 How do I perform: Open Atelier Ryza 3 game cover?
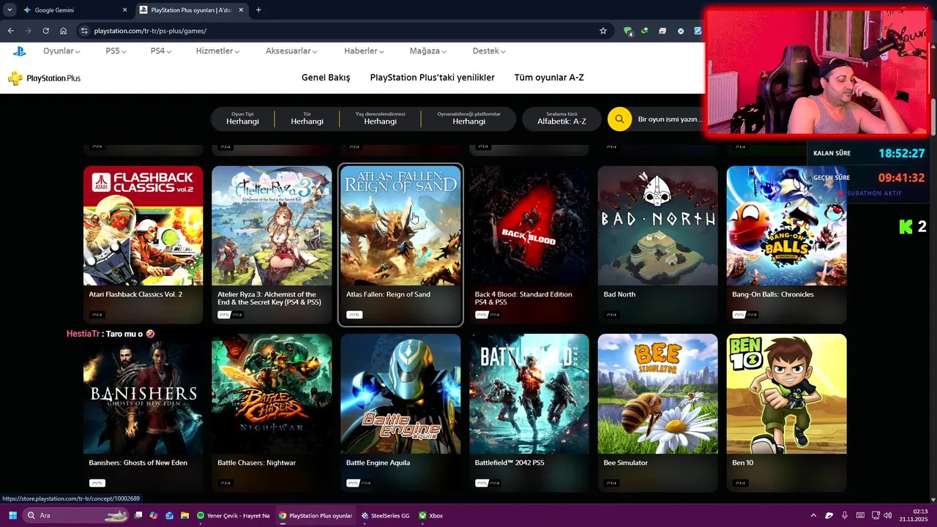click(x=272, y=225)
